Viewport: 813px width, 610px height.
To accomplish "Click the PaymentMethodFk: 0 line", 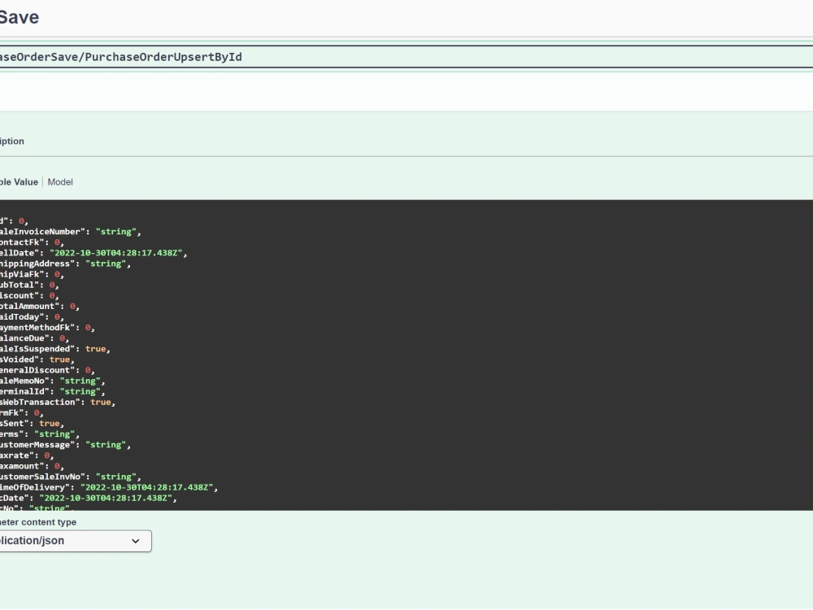I will (x=48, y=327).
